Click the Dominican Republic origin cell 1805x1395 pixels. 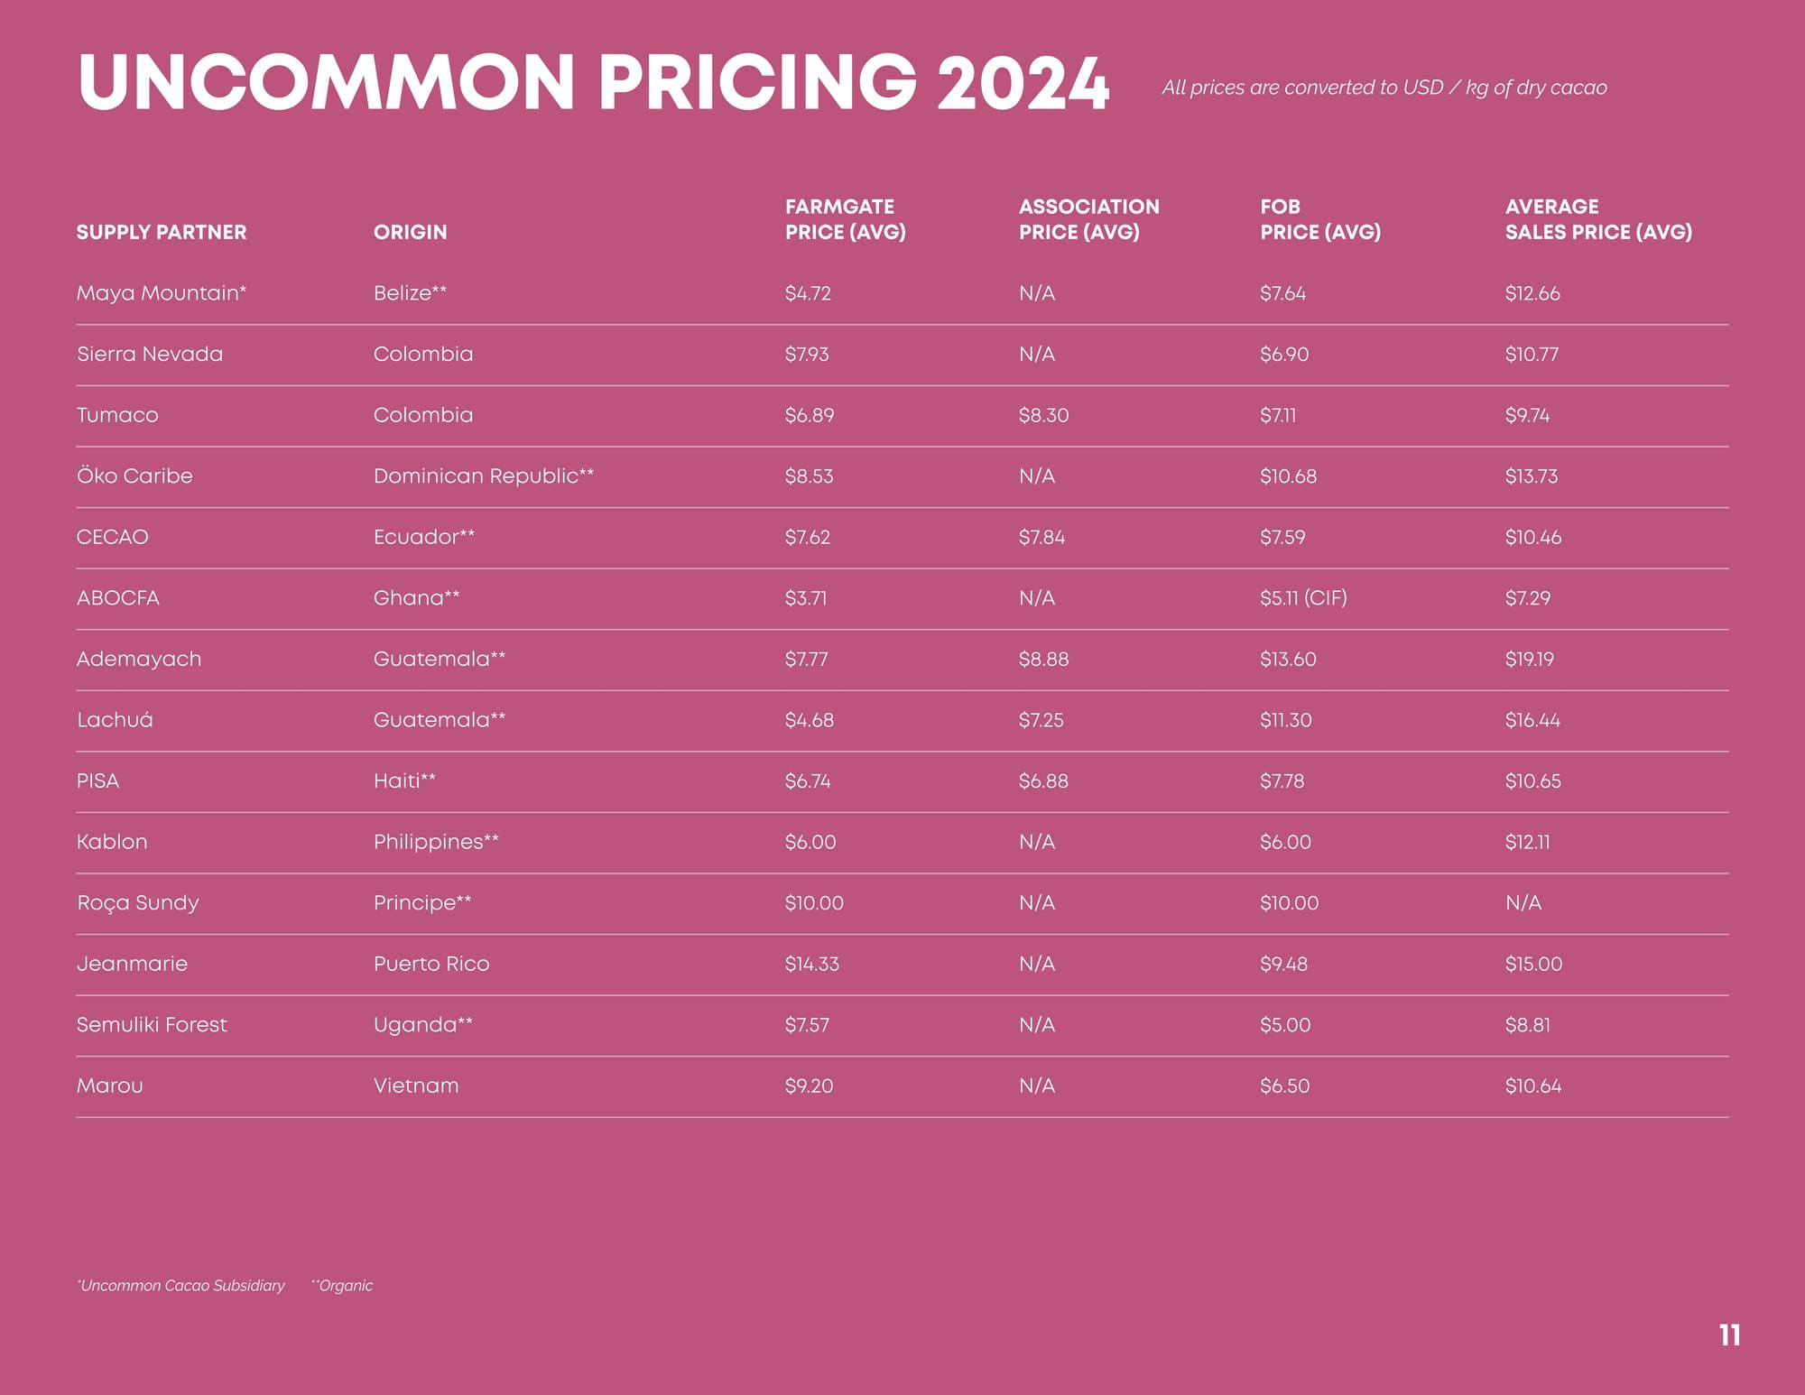484,476
